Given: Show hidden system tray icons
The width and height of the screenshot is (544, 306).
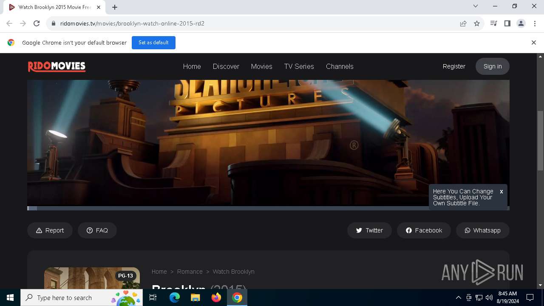Looking at the screenshot, I should pyautogui.click(x=458, y=297).
